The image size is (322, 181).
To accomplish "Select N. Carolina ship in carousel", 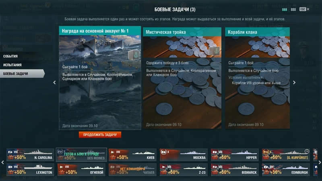I will pos(31,155).
